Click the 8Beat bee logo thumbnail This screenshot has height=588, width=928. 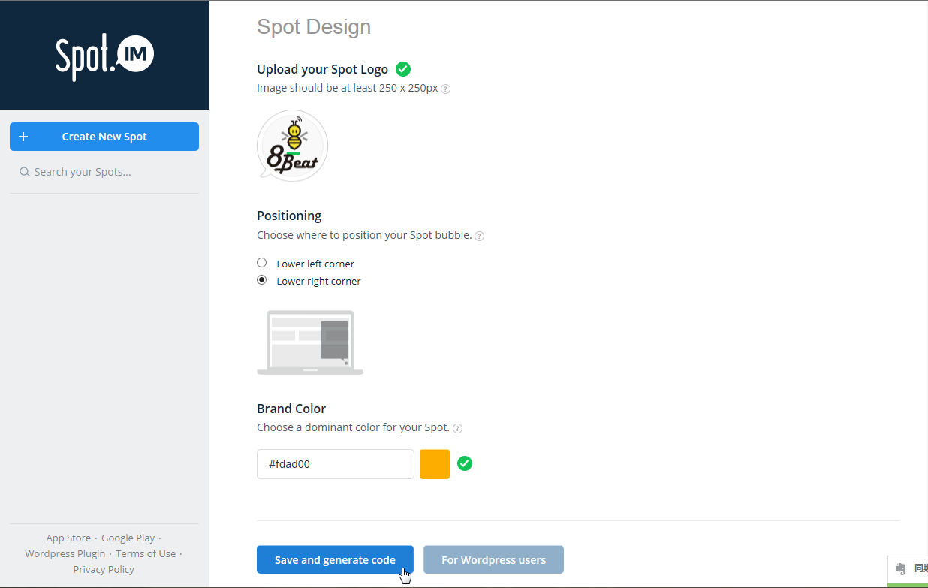pyautogui.click(x=292, y=146)
